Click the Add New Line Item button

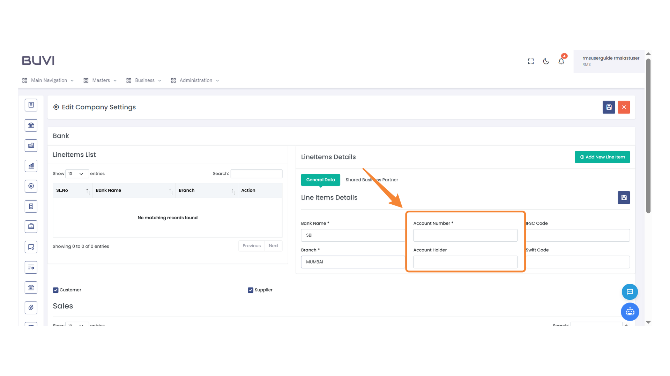602,157
